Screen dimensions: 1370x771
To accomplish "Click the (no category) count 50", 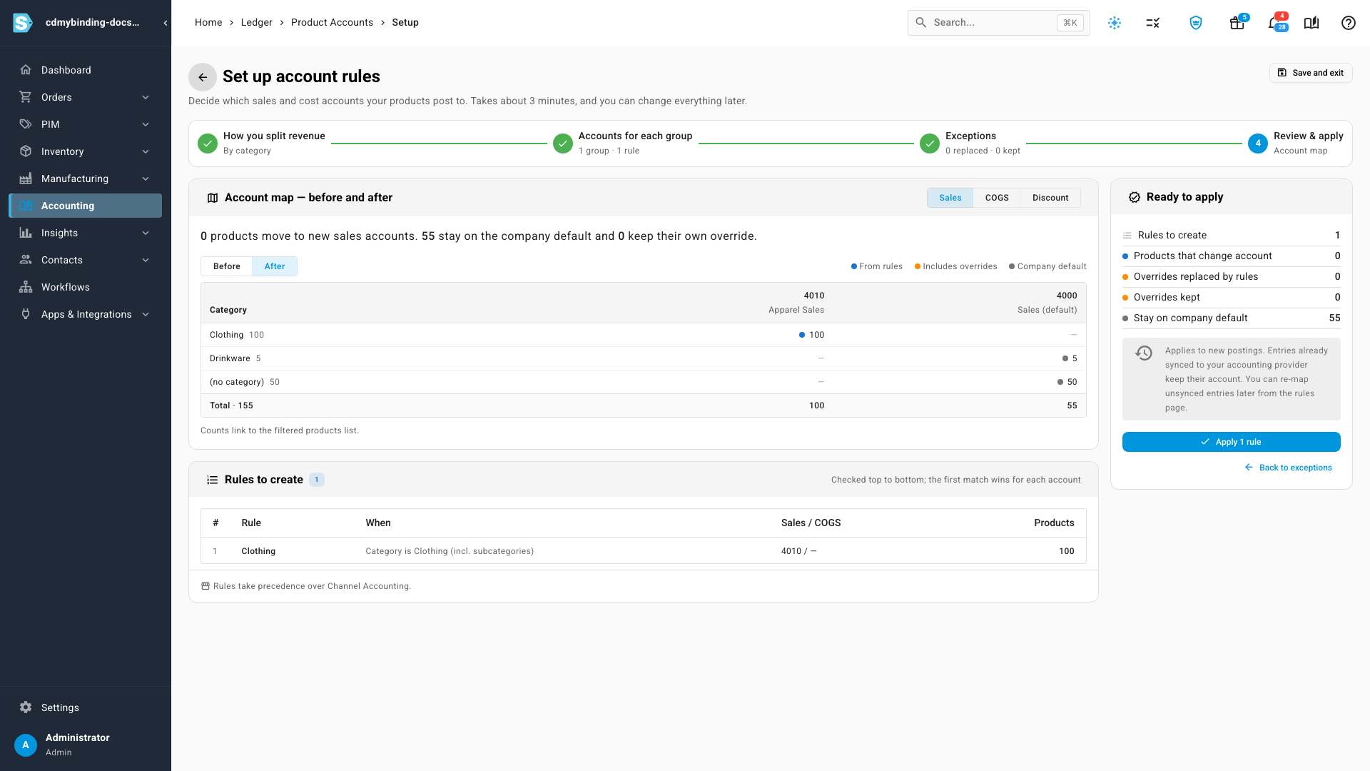I will 1072,382.
